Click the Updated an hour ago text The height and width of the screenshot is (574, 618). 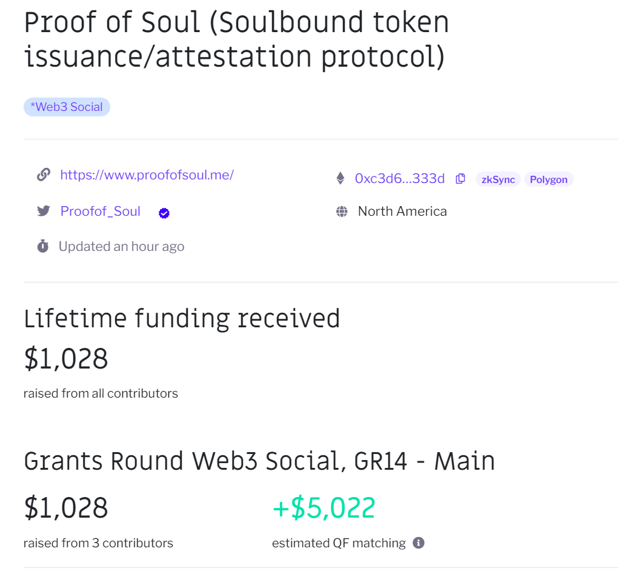tap(121, 247)
